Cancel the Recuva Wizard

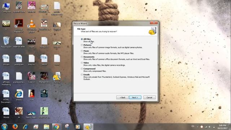[x=149, y=97]
